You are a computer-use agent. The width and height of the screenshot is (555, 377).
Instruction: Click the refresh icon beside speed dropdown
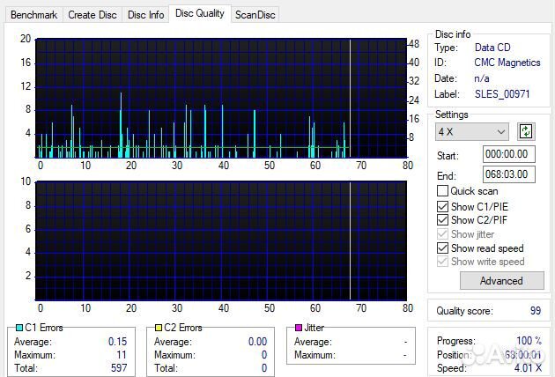click(x=526, y=131)
